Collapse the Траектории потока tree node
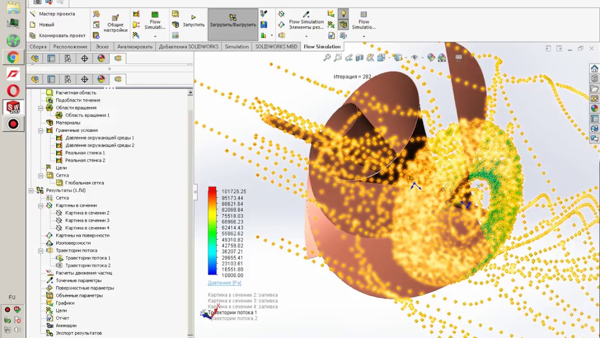Screen dimensions: 600x338 pyautogui.click(x=41, y=251)
